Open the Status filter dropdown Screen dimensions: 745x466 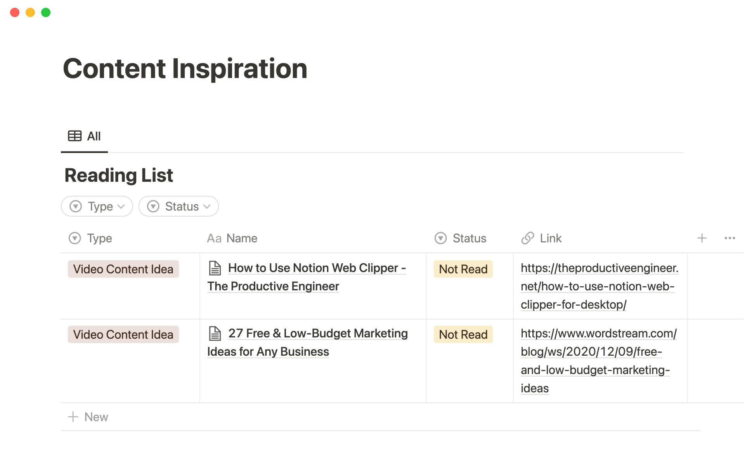[178, 206]
